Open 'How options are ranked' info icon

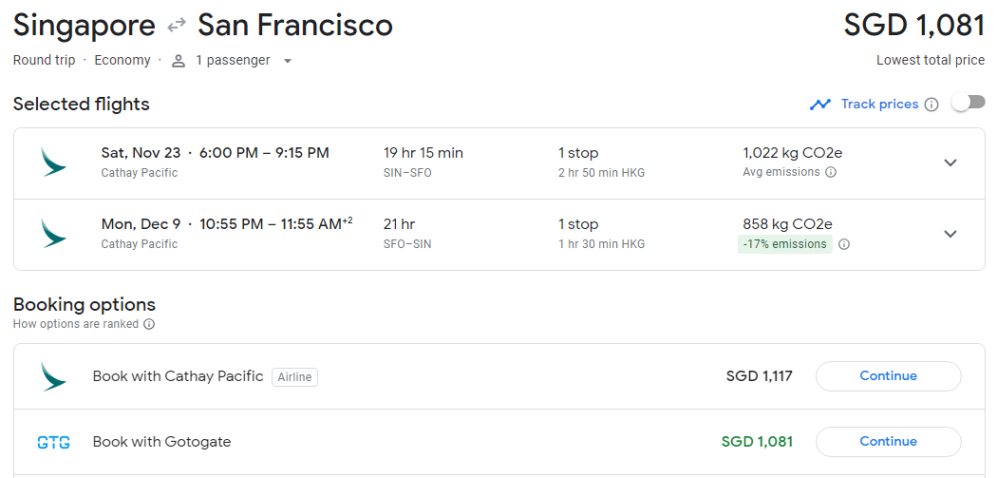[149, 324]
